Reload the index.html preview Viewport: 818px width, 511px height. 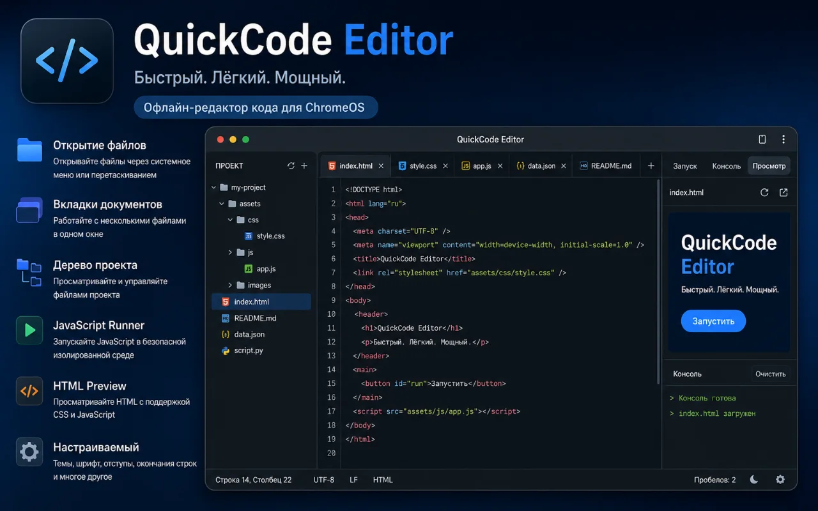point(764,192)
